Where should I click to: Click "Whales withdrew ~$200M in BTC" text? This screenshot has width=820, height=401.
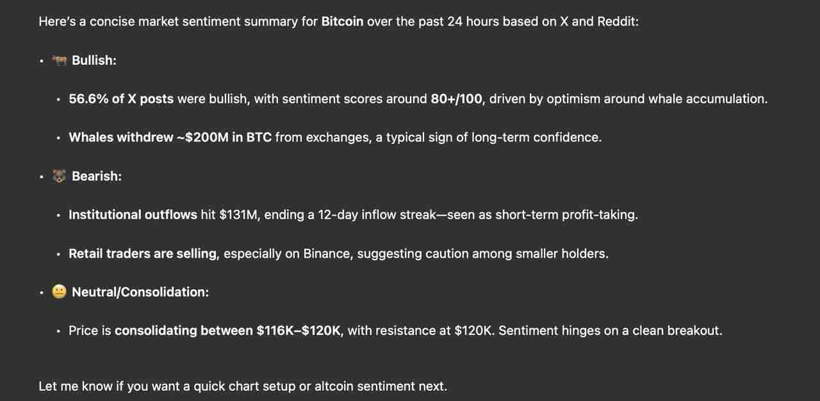pos(170,138)
